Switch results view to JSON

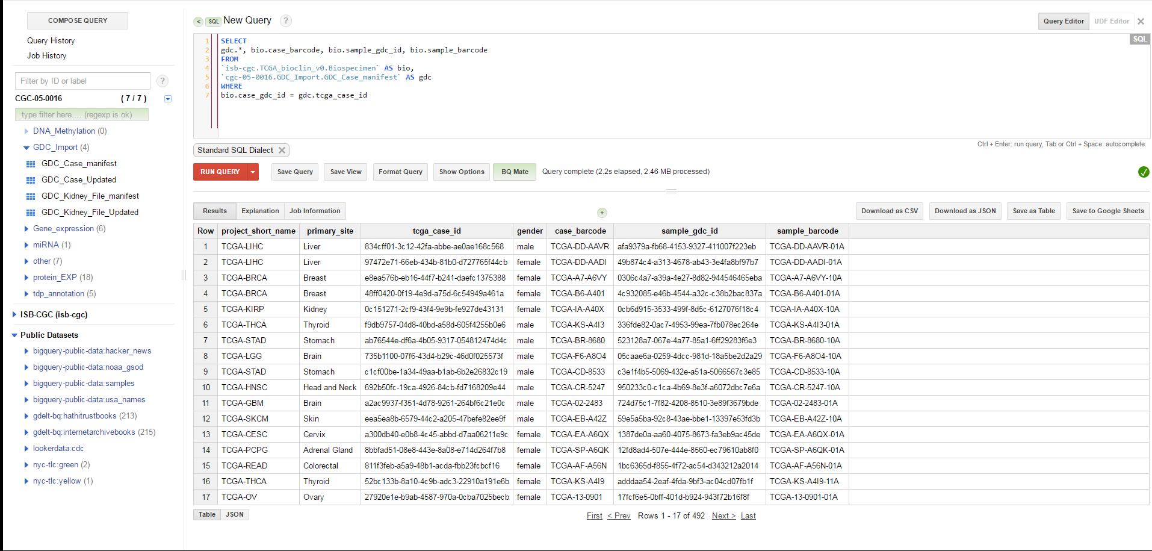(235, 514)
